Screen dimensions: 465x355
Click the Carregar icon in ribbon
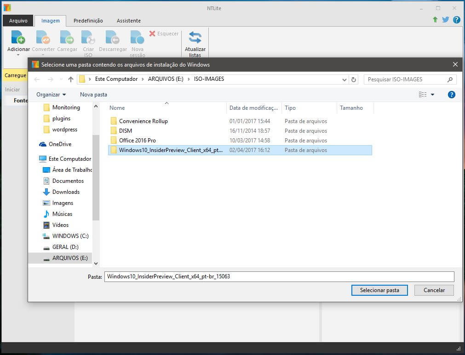(x=67, y=37)
